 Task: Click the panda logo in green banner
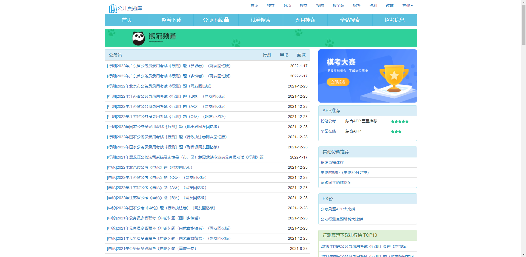click(138, 38)
